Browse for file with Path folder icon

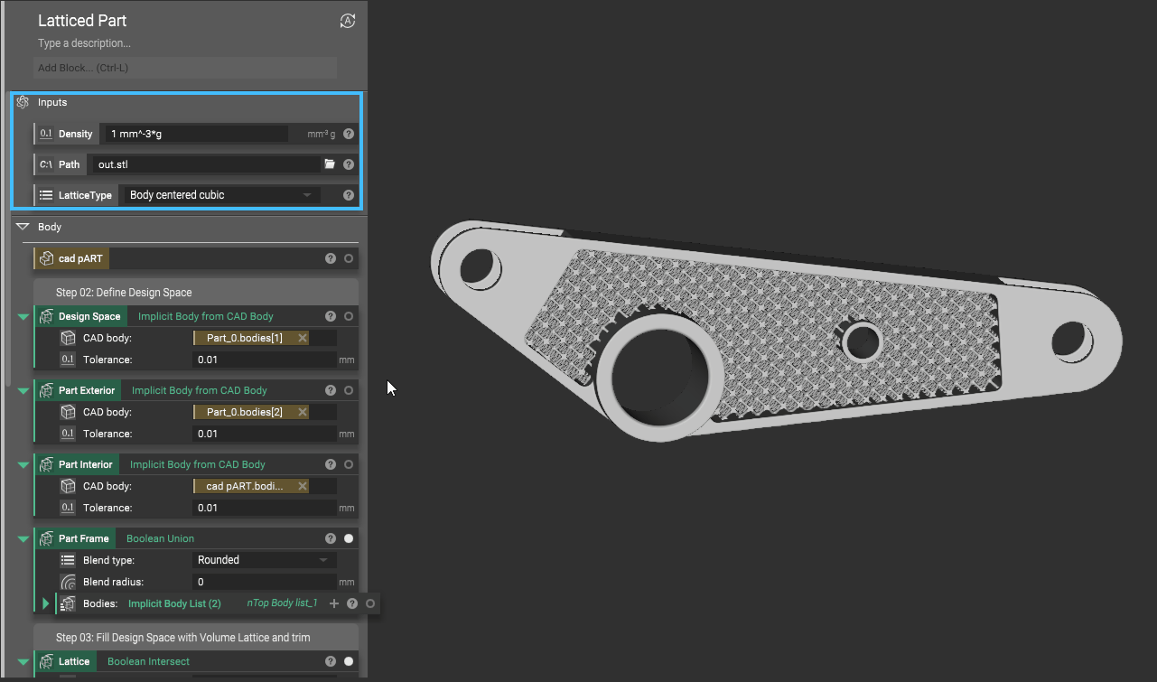click(330, 164)
